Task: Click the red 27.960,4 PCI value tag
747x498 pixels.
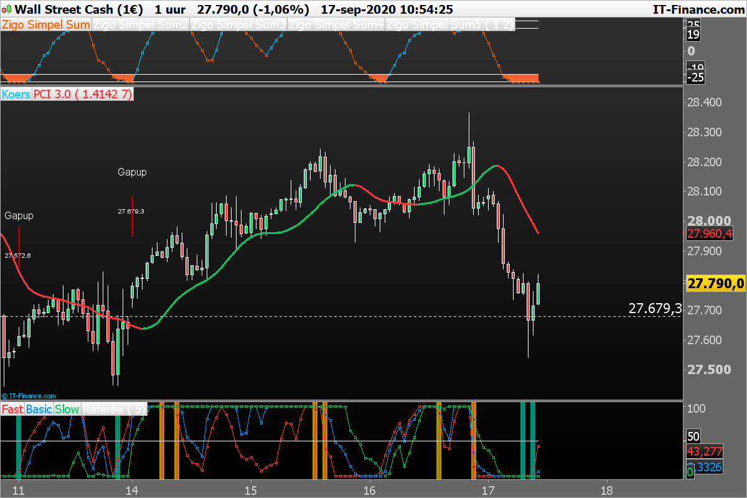Action: click(710, 234)
